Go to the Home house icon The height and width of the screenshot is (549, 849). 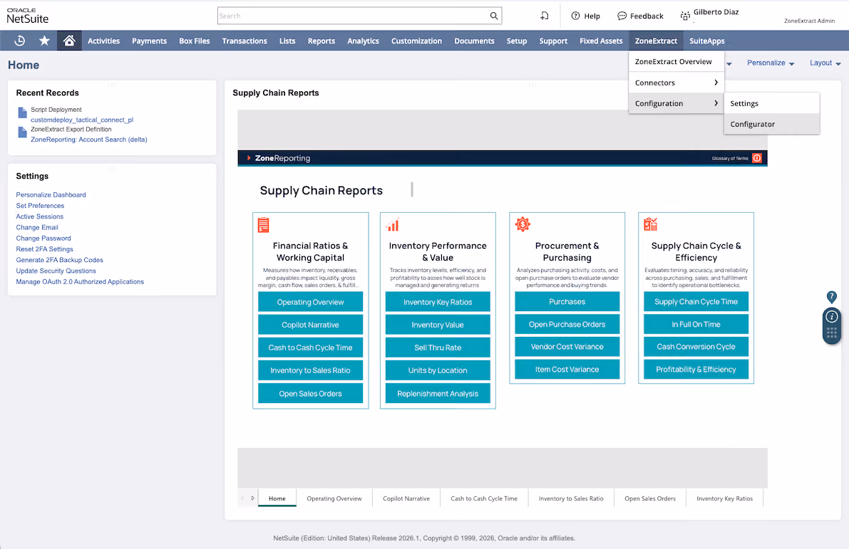point(68,41)
